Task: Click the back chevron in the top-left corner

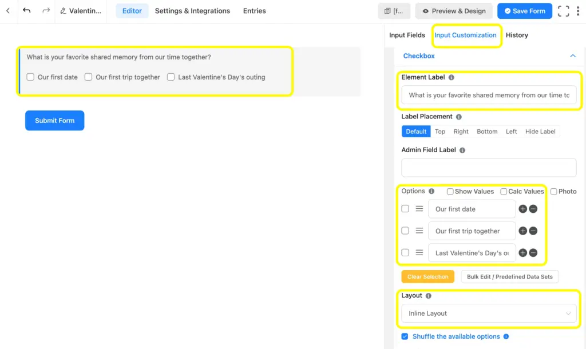Action: pos(9,10)
